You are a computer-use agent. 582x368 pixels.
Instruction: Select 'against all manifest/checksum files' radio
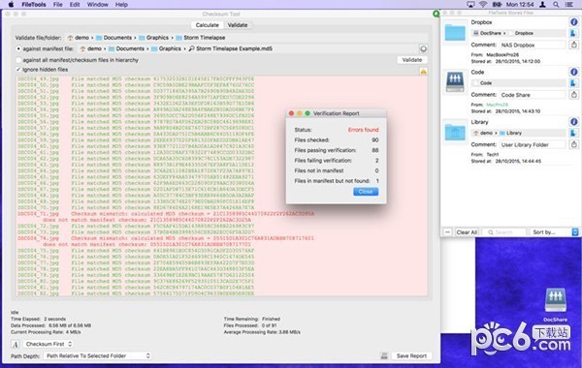pos(18,60)
